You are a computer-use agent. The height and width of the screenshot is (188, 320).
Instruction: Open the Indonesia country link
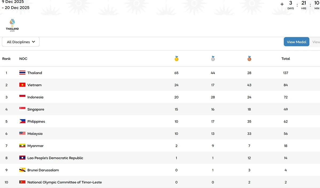pyautogui.click(x=35, y=97)
